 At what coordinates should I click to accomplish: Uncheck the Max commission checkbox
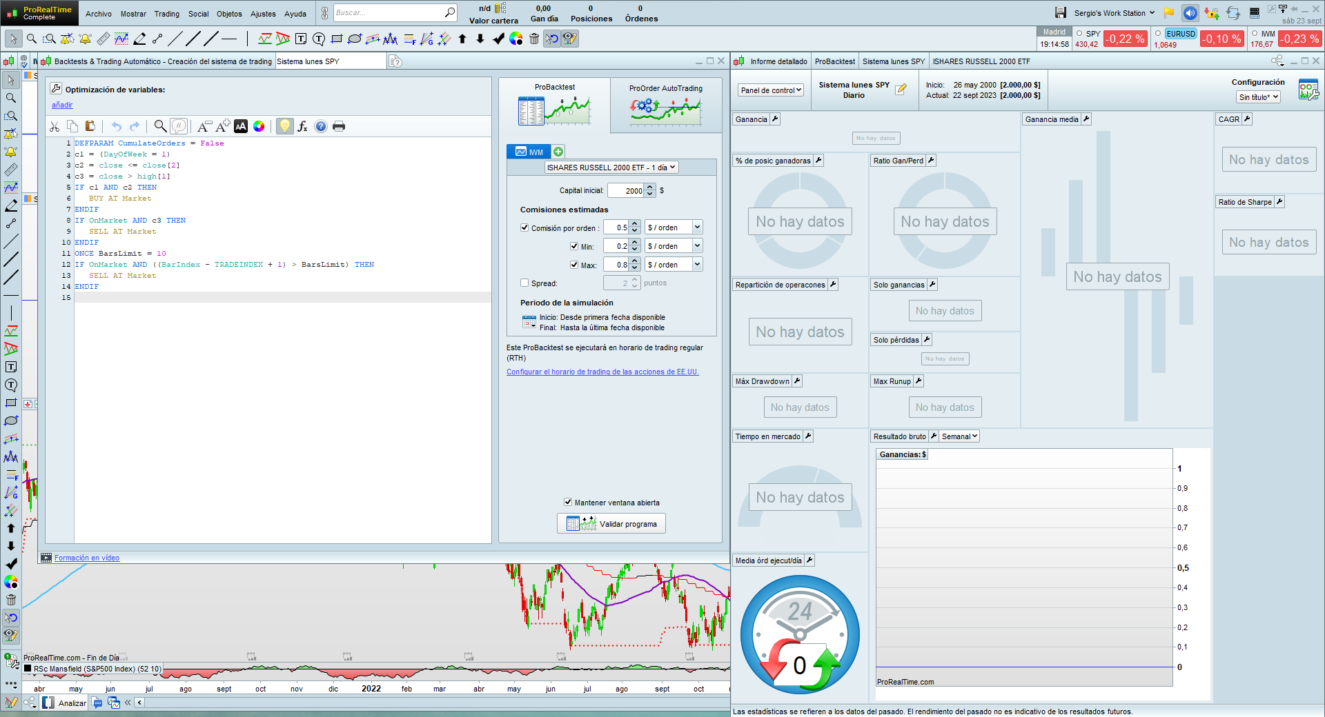click(574, 265)
